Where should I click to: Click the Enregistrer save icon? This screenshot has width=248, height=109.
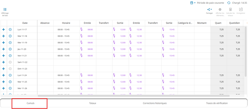point(241,10)
